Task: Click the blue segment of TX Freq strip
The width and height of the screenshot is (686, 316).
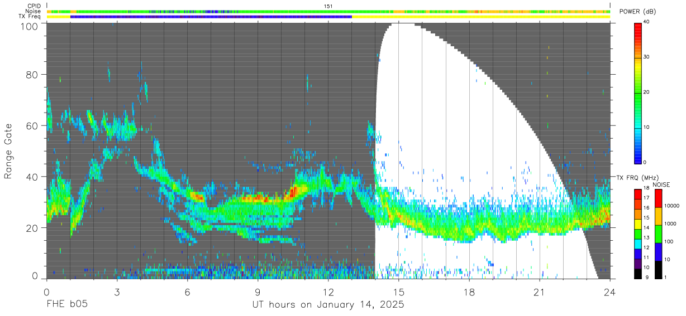Action: point(211,17)
